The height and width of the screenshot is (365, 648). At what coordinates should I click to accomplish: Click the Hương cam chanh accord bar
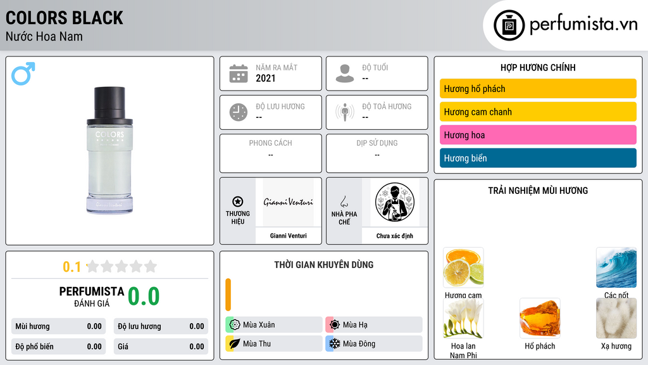[x=538, y=112]
